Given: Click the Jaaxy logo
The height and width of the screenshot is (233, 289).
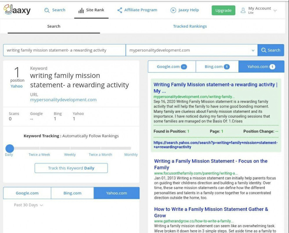Looking at the screenshot, I should click(x=17, y=10).
